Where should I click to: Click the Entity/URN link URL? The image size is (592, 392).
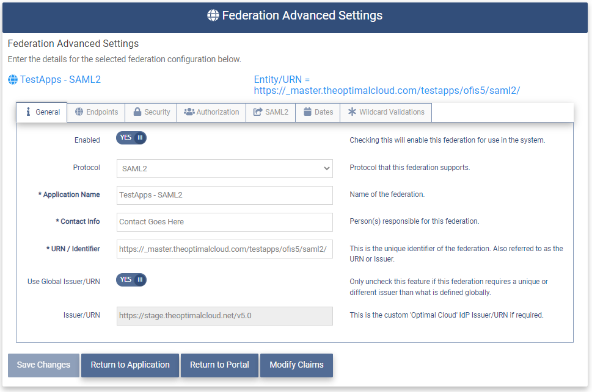(387, 90)
